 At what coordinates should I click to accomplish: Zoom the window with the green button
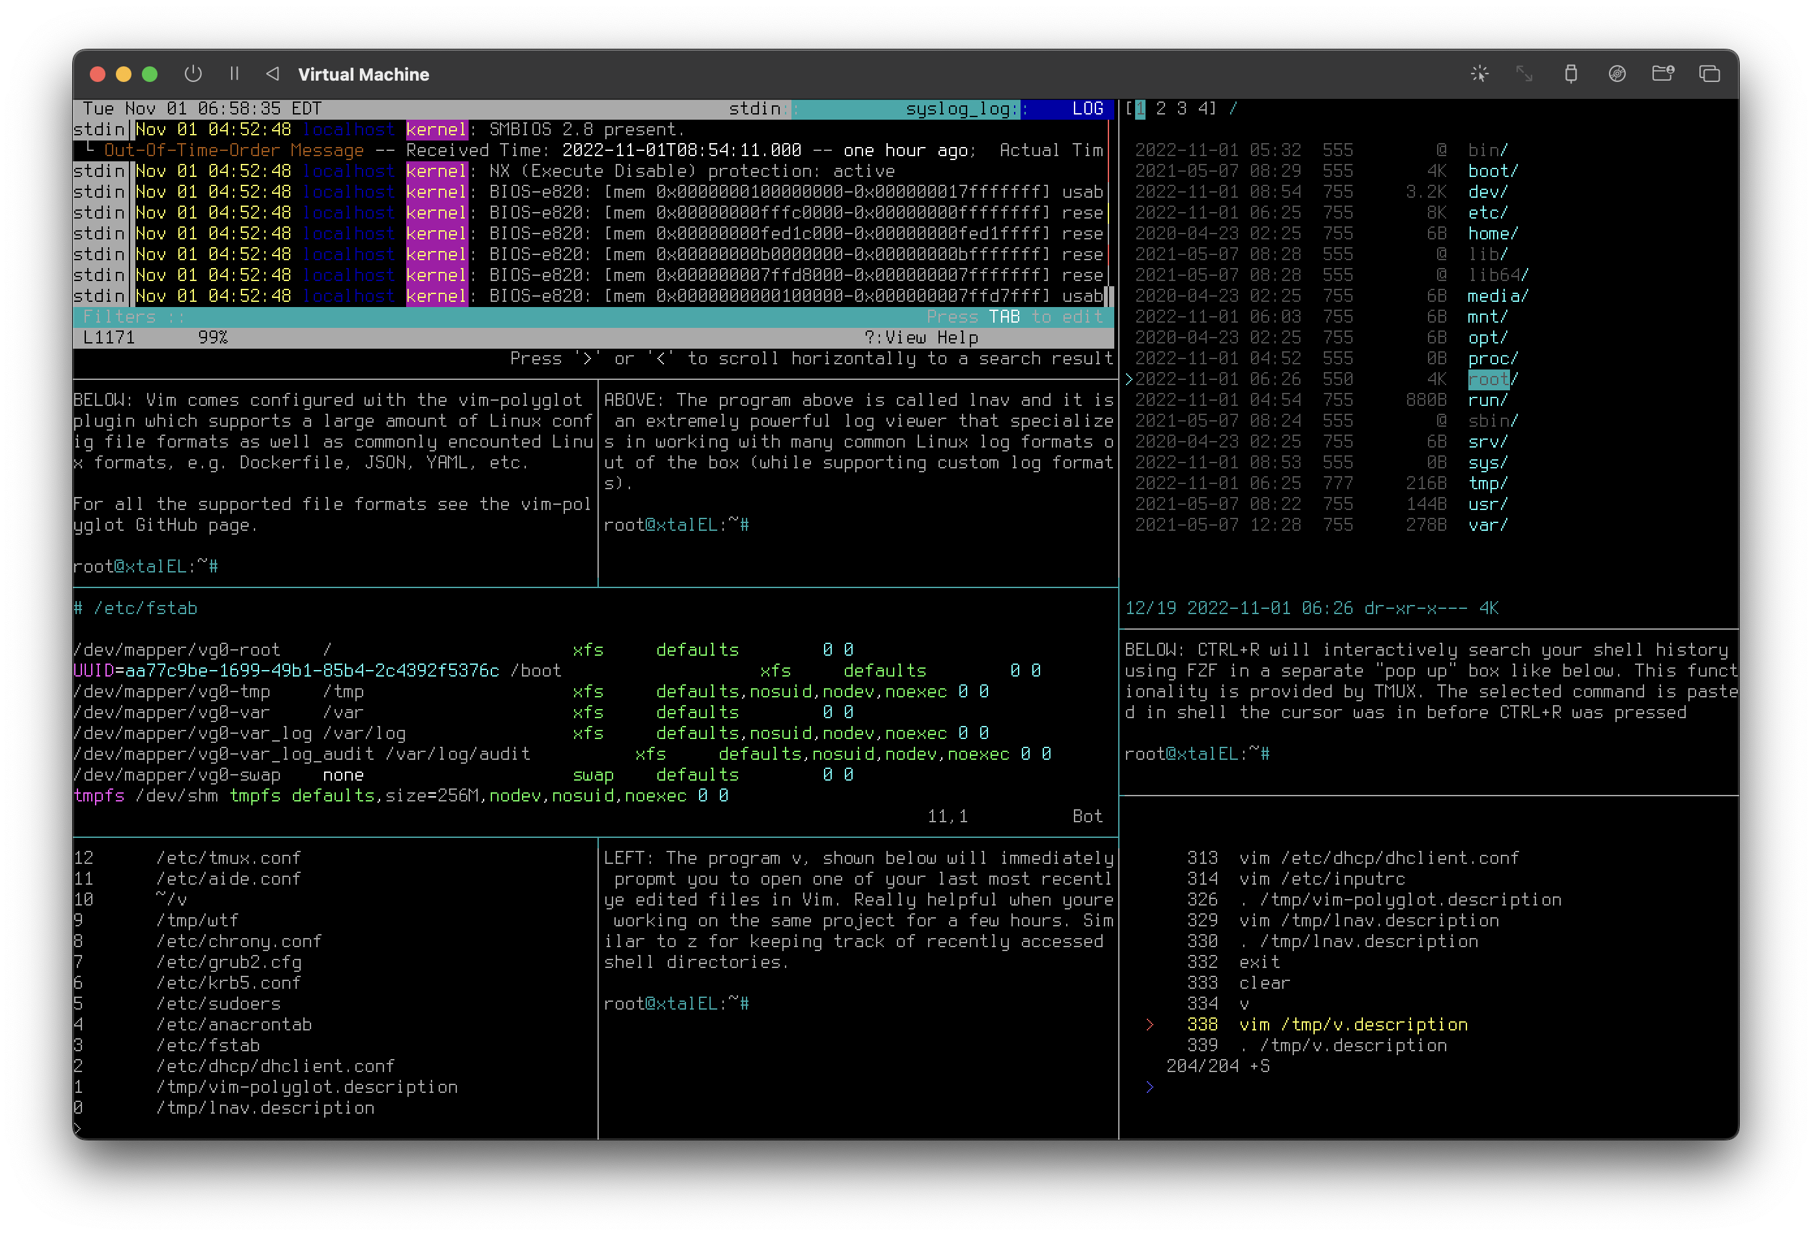pyautogui.click(x=150, y=74)
